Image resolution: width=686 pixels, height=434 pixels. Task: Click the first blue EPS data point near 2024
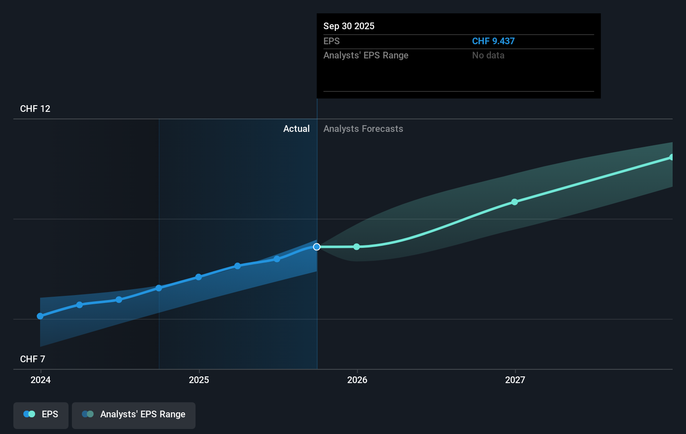[40, 316]
